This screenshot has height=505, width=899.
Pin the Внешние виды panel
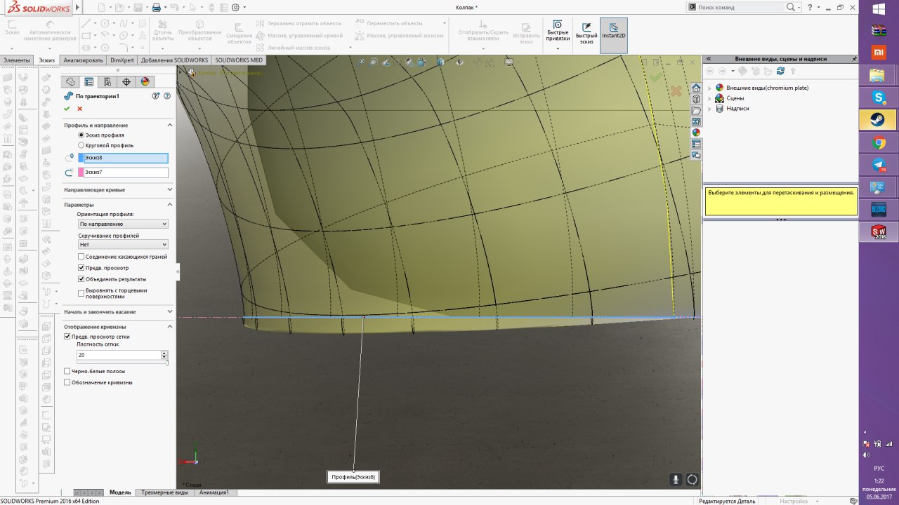click(x=854, y=59)
